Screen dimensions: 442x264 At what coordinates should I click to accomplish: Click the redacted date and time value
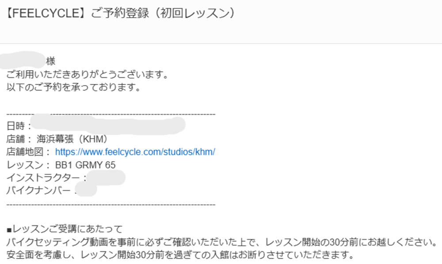click(x=108, y=124)
